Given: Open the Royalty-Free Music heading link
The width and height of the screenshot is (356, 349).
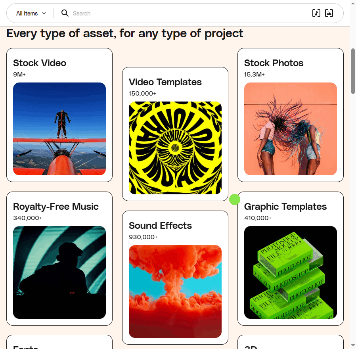Looking at the screenshot, I should pyautogui.click(x=56, y=207).
